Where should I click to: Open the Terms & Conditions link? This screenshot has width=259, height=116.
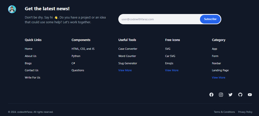coord(224,112)
